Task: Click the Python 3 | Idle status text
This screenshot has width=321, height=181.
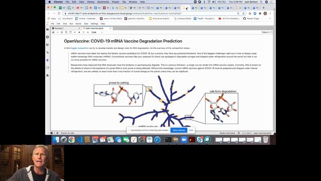Action: [68, 133]
